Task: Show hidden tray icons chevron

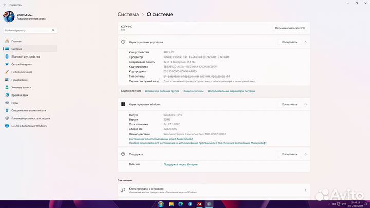Action: click(329, 204)
